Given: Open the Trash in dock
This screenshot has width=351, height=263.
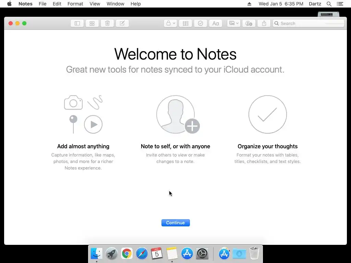Looking at the screenshot, I should click(254, 253).
